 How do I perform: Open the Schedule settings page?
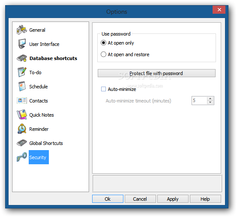pos(39,87)
